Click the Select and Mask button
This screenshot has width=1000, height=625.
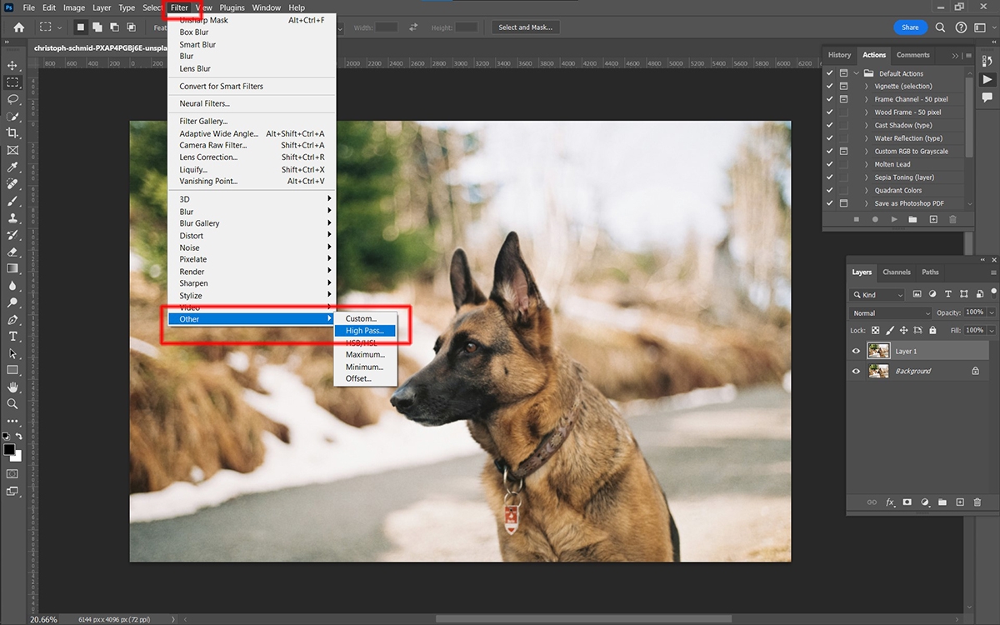[525, 27]
